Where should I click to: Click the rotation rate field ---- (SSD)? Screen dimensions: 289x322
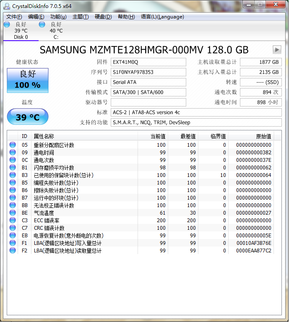pos(261,82)
